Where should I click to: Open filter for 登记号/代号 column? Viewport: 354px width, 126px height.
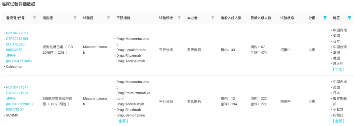coord(34,18)
